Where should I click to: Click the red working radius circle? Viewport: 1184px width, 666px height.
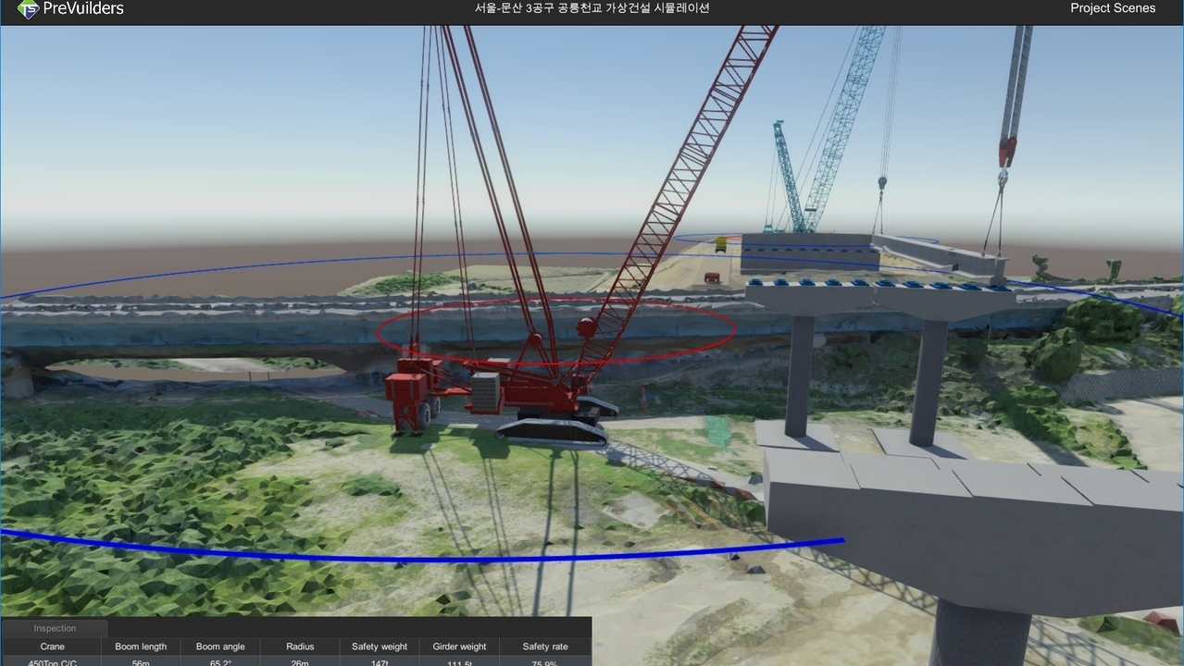[556, 331]
